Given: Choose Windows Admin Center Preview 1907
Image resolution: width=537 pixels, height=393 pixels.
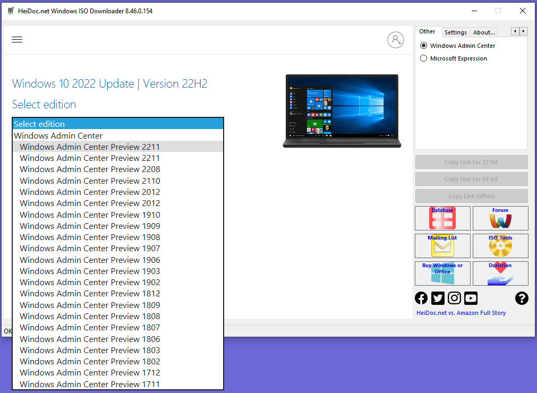Looking at the screenshot, I should click(x=118, y=249).
